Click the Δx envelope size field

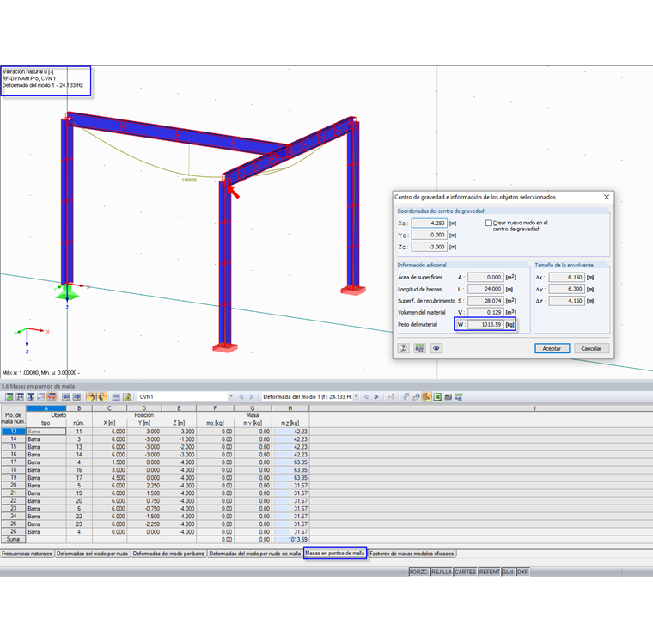point(567,277)
